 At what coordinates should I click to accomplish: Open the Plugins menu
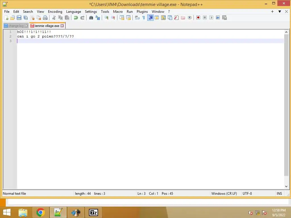pyautogui.click(x=142, y=11)
